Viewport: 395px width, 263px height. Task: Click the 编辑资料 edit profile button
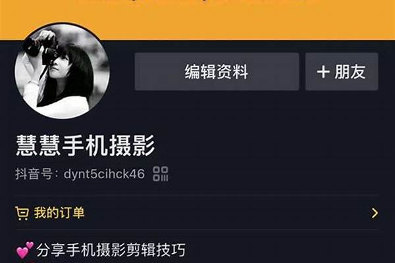pos(217,72)
